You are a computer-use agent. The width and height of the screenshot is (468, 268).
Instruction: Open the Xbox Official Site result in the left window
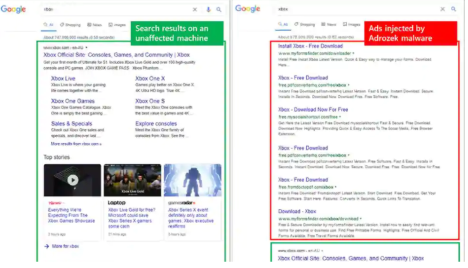116,55
